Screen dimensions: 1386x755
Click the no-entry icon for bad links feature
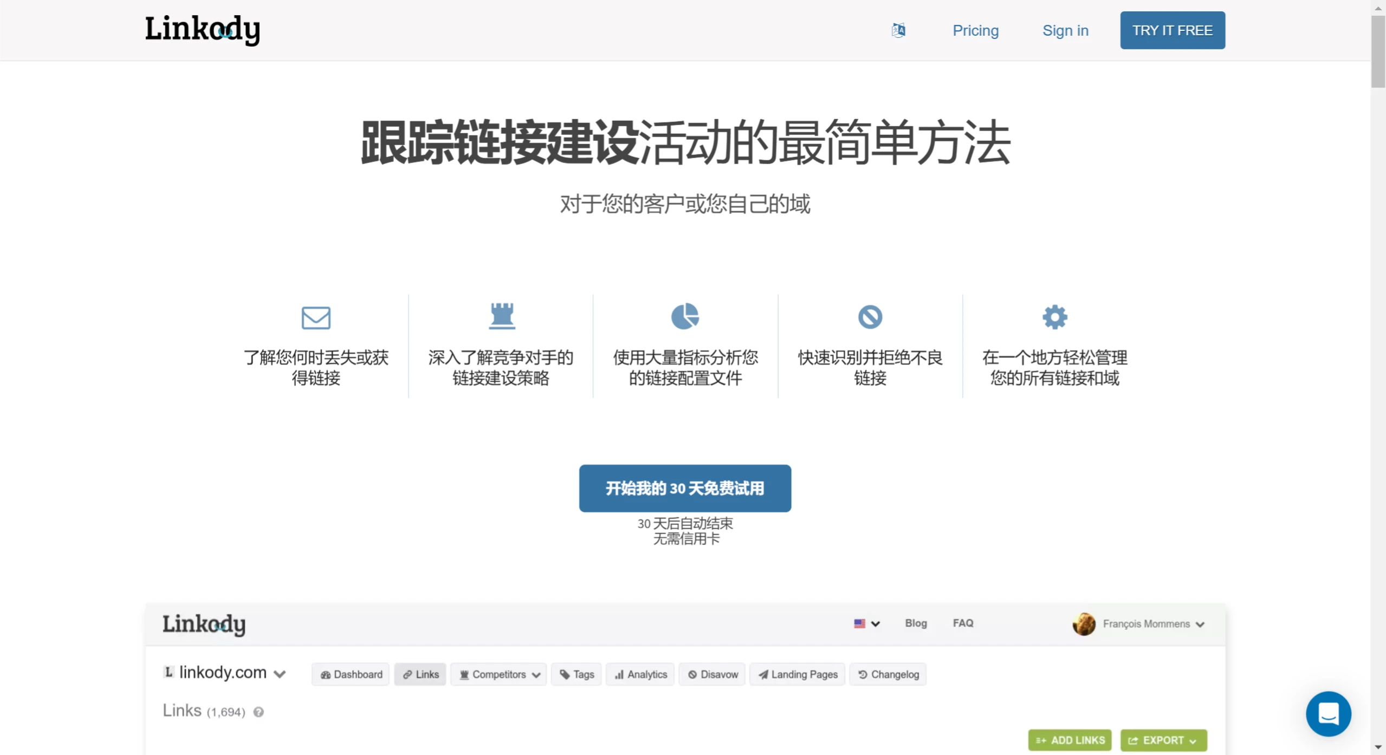coord(870,317)
